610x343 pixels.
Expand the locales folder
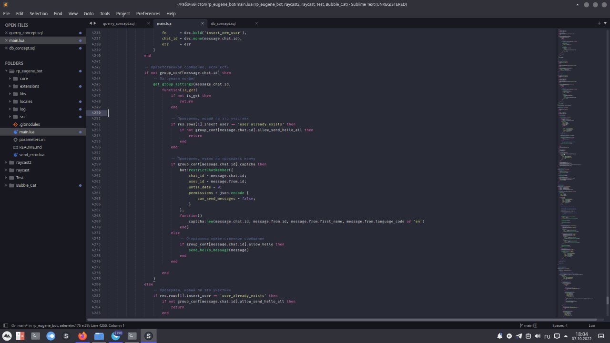pos(10,101)
